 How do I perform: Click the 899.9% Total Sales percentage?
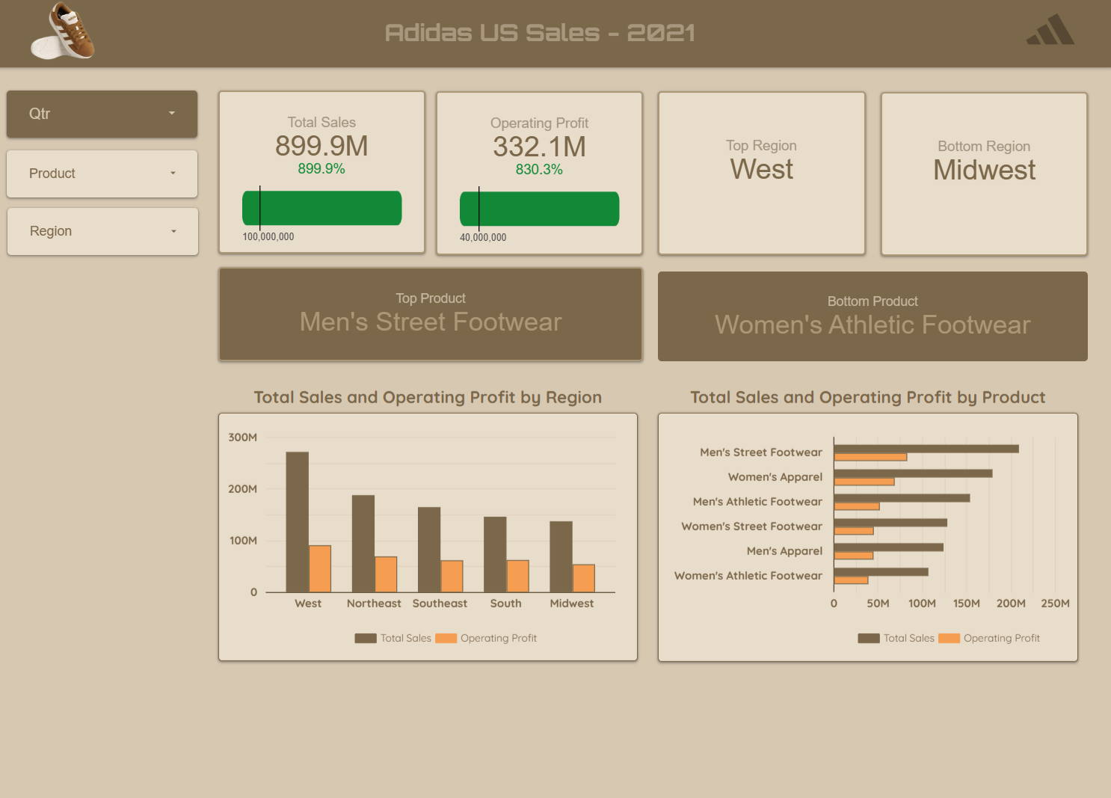(321, 169)
